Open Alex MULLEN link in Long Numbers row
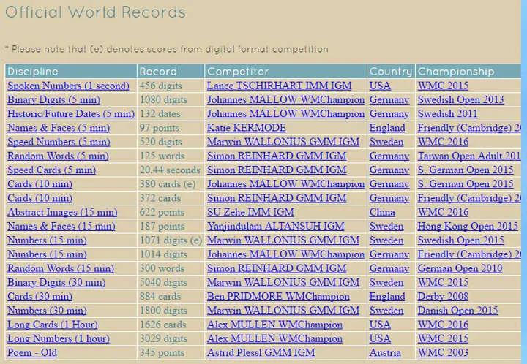The image size is (527, 364). 274,339
